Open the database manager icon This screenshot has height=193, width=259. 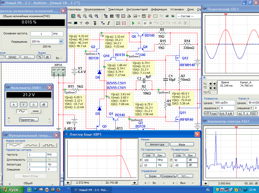coord(117,16)
